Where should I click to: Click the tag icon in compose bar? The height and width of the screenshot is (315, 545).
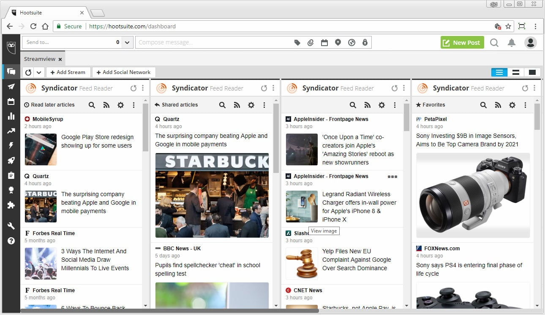pyautogui.click(x=297, y=42)
